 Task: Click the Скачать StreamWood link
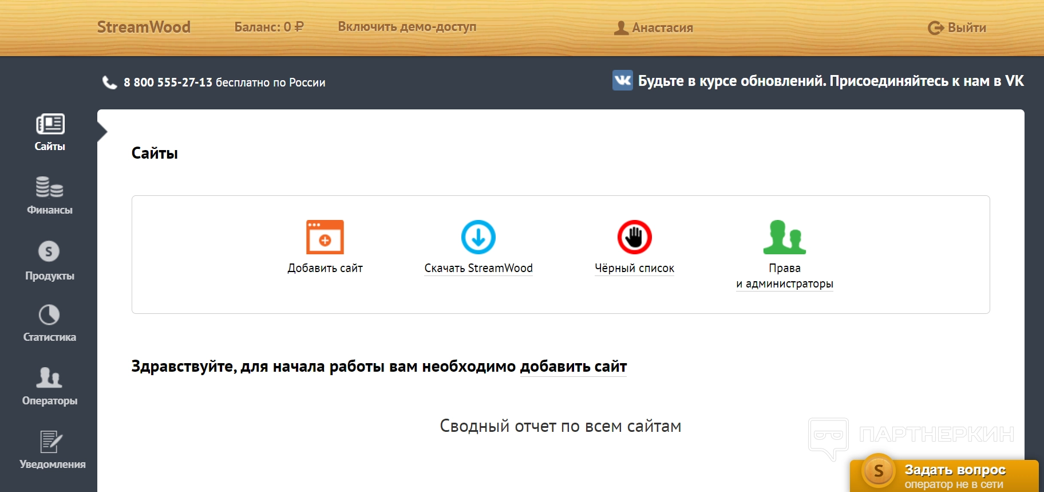coord(478,268)
